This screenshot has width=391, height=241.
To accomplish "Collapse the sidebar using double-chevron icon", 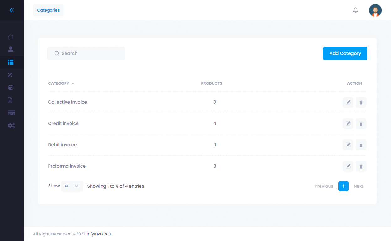I will 12,10.
